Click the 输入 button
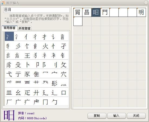 [116, 116]
